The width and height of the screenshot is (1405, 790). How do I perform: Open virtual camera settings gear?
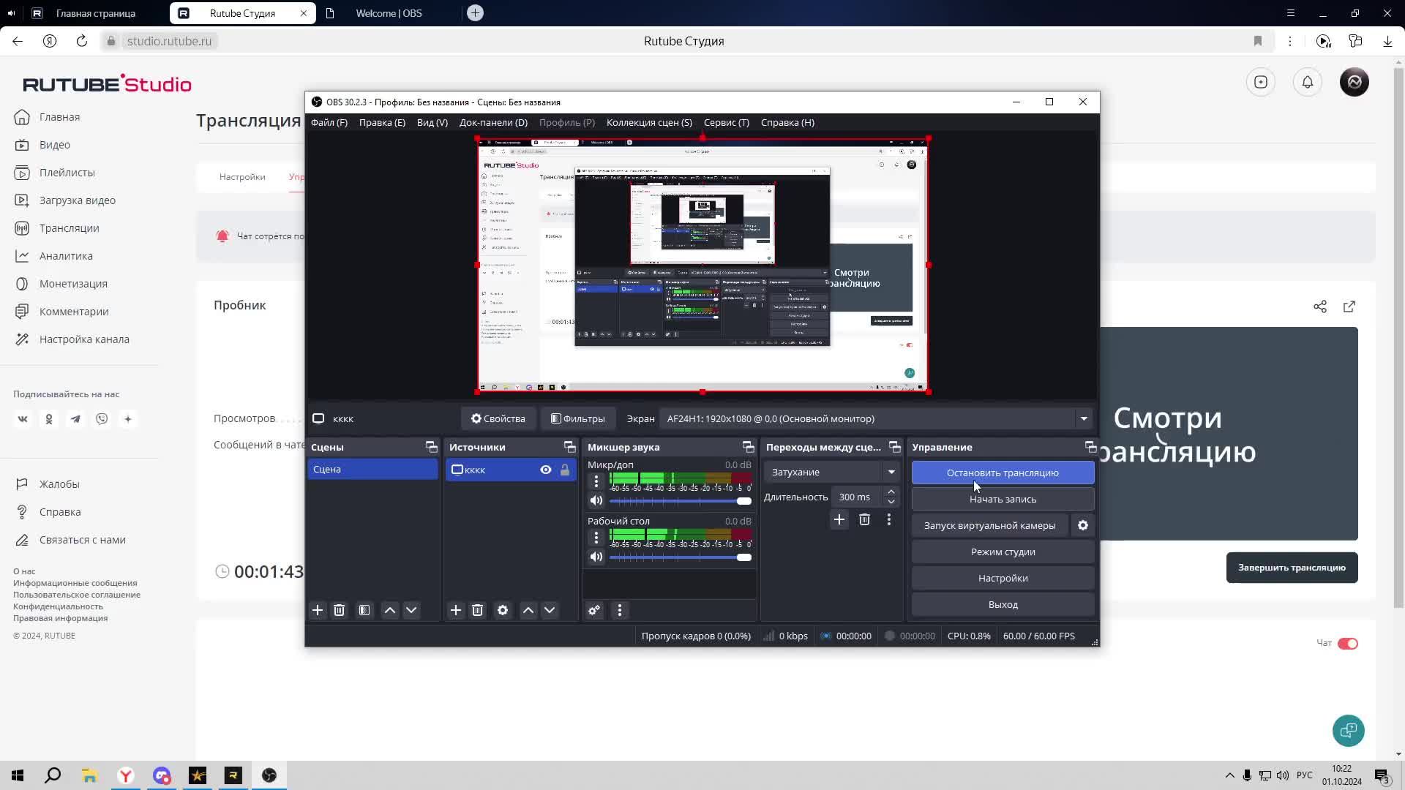1083,525
